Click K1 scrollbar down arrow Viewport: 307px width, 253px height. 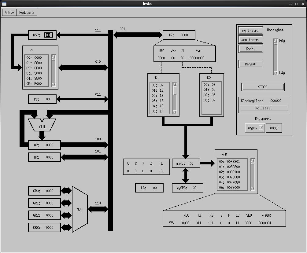[175, 112]
